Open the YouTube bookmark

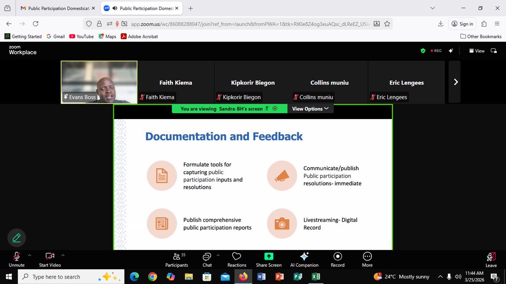81,37
